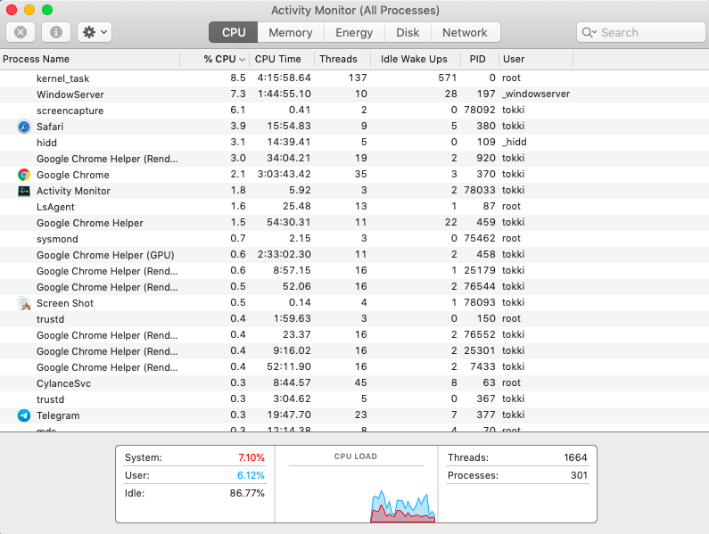This screenshot has height=534, width=709.
Task: Toggle sort order on % CPU column
Action: tap(215, 59)
